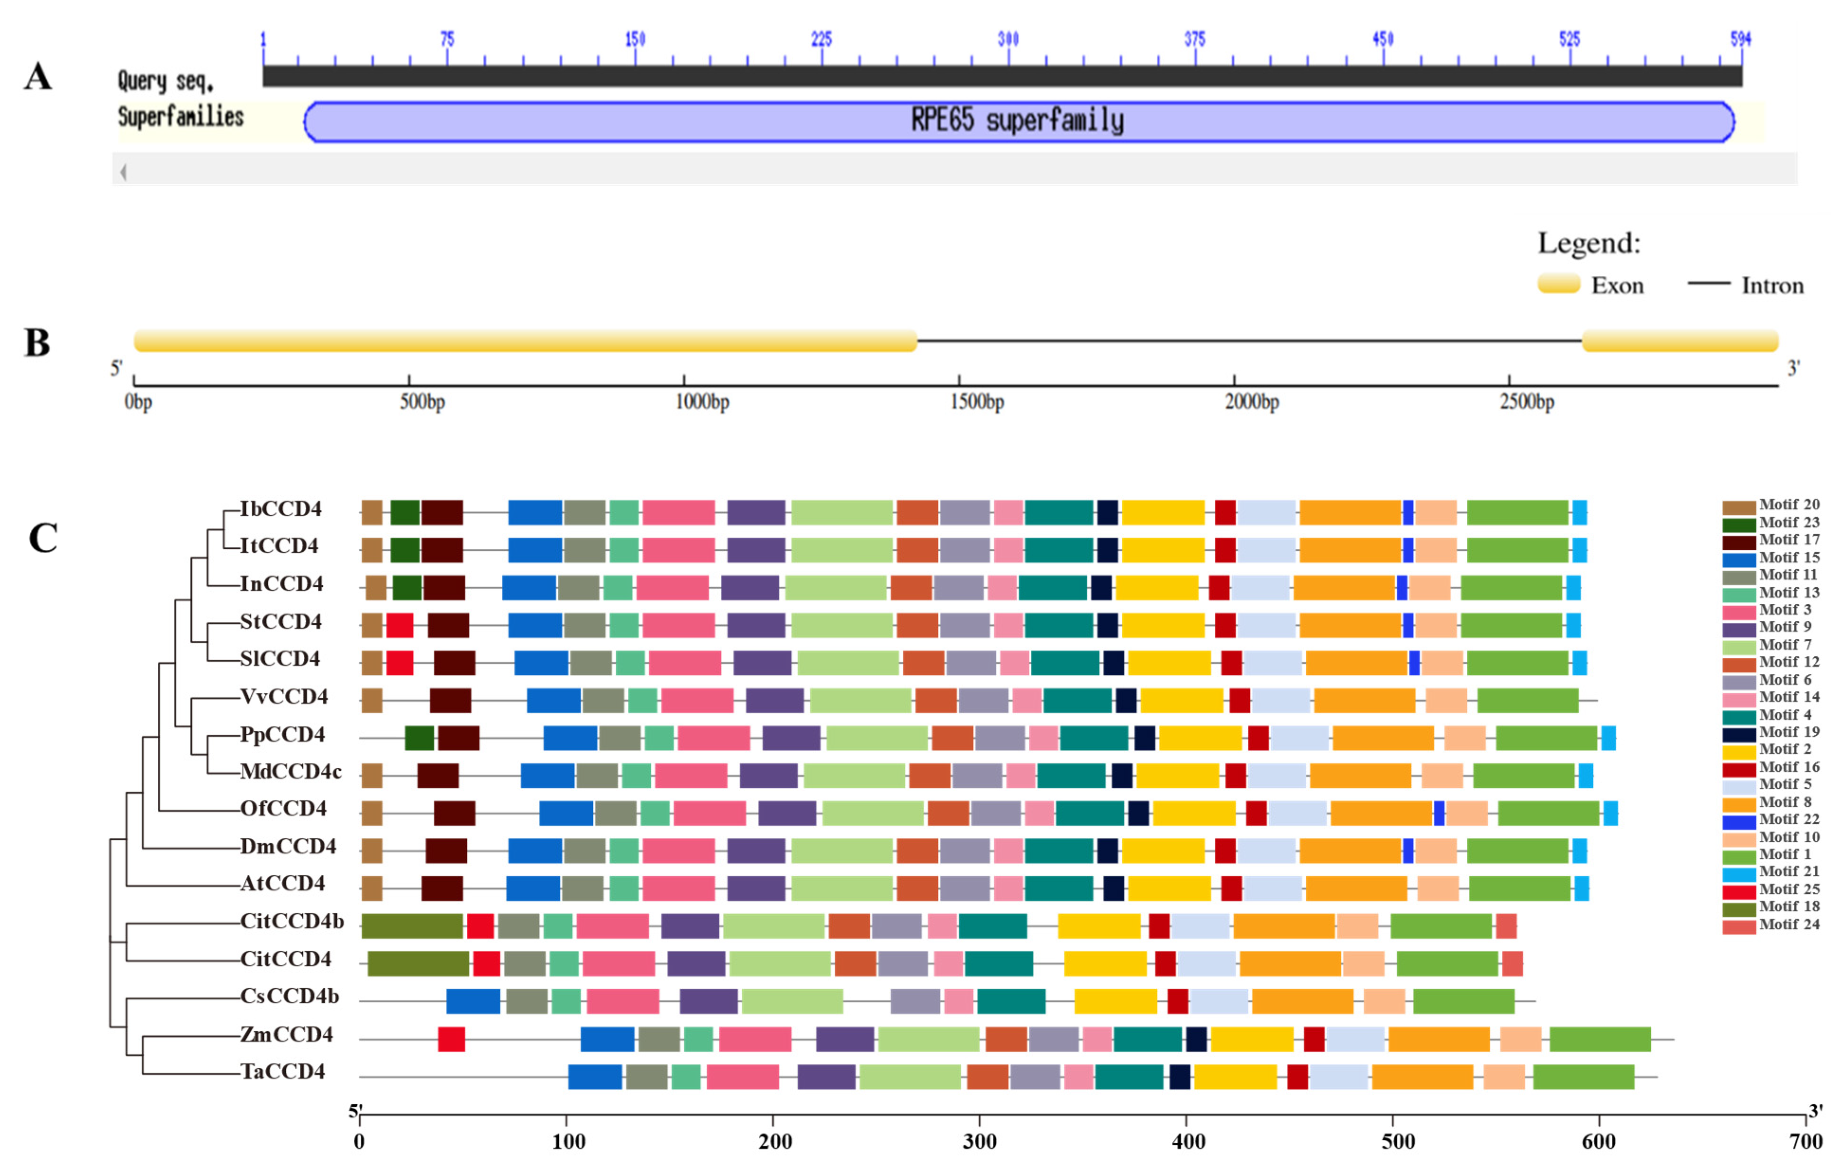
Task: Click the left scroll arrow below Superfamilies
Action: (x=123, y=172)
